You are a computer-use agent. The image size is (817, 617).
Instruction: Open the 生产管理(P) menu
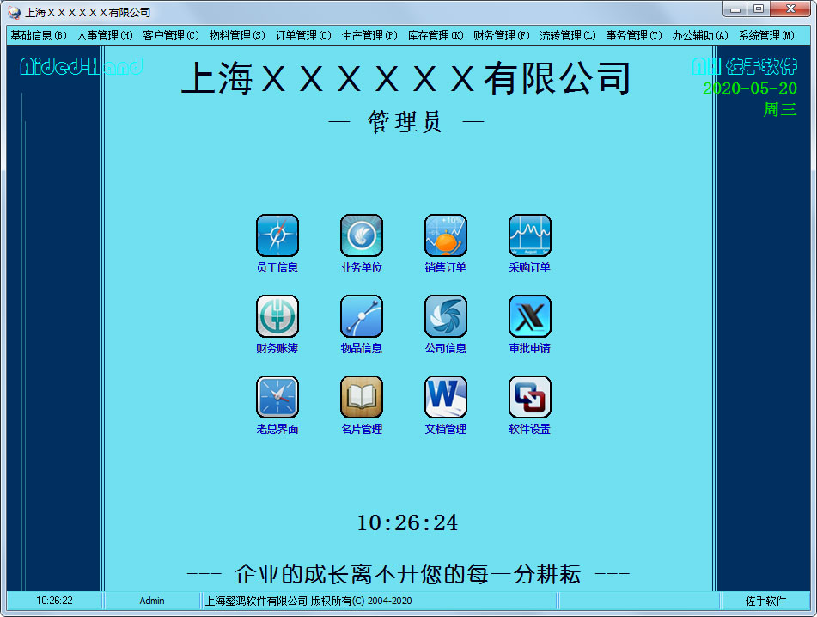[x=369, y=35]
